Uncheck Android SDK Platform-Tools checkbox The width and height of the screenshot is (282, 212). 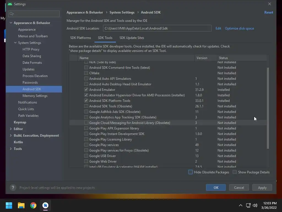click(86, 100)
